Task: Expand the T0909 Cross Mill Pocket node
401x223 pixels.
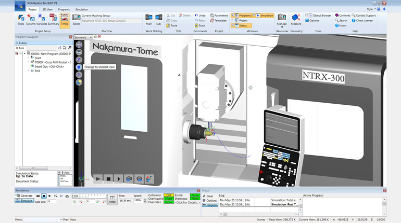Action: point(29,62)
